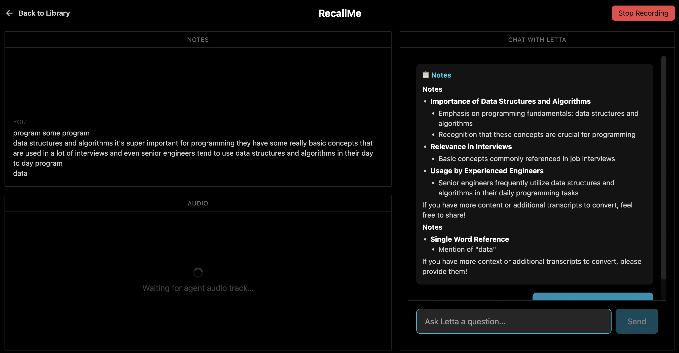Click the Importance of Data Structures heading
This screenshot has height=353, width=679.
[x=510, y=101]
